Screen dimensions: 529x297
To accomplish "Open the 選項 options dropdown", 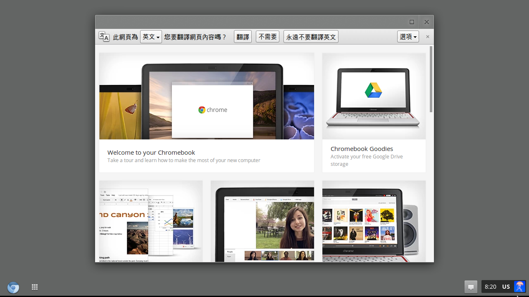I will click(x=408, y=37).
